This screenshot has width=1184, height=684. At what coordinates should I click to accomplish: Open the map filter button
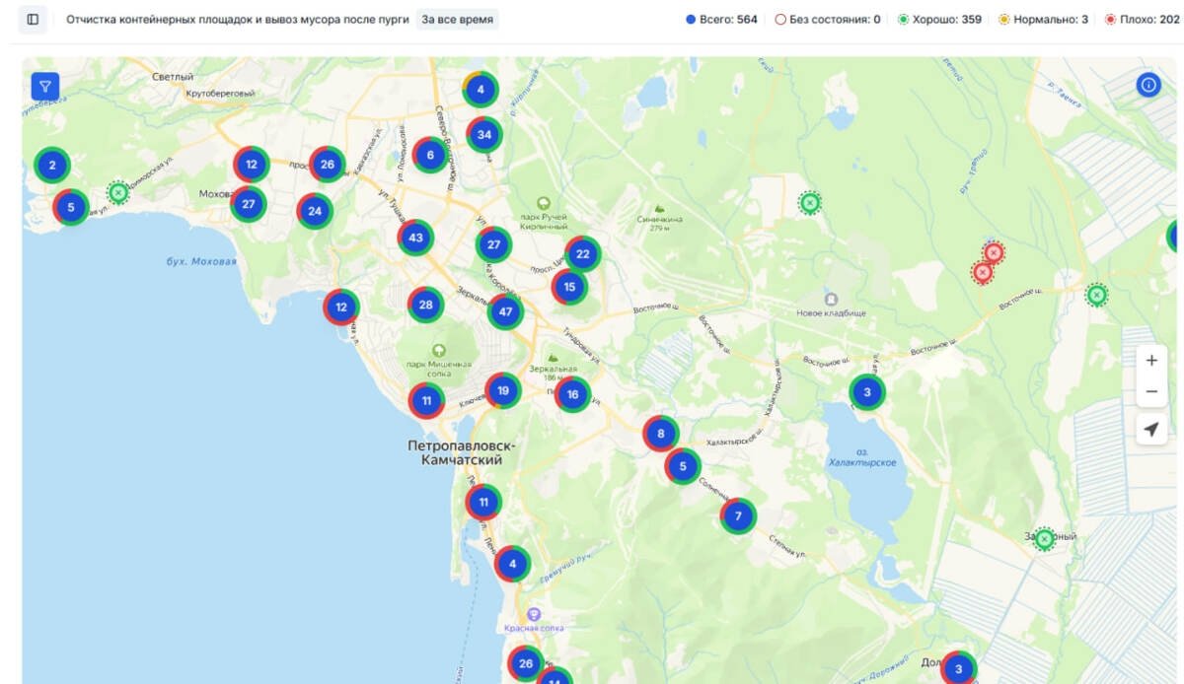[x=45, y=87]
